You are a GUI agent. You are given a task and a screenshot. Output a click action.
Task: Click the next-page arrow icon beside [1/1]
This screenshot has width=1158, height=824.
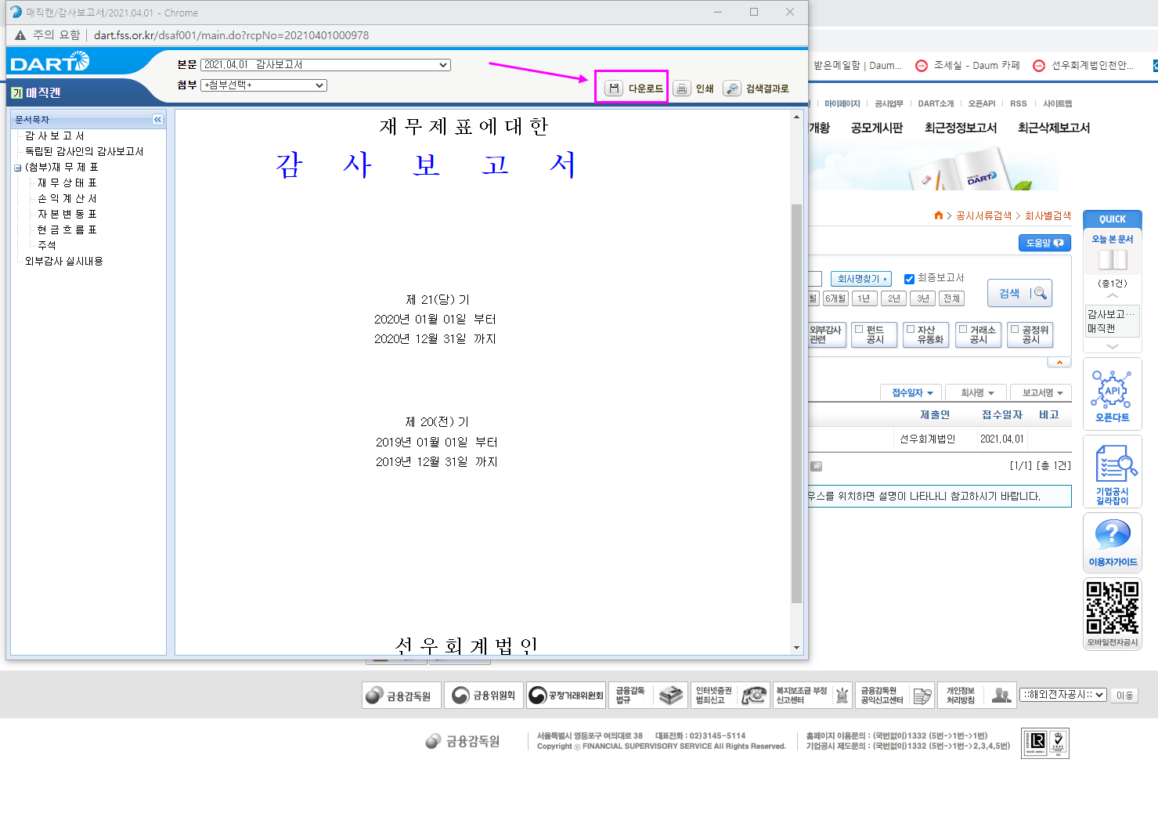816,466
